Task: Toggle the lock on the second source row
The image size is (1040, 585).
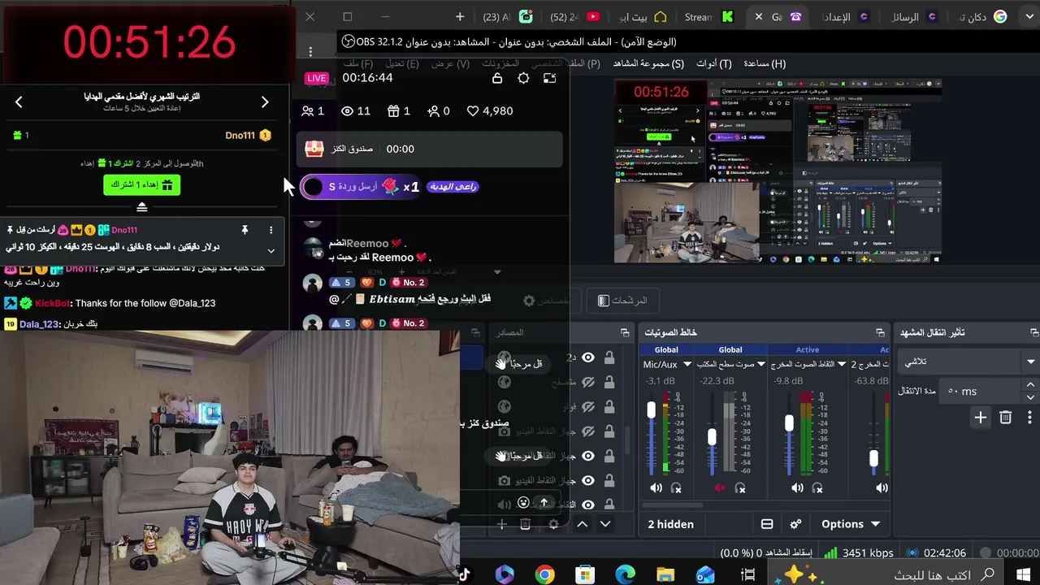Action: tap(609, 382)
